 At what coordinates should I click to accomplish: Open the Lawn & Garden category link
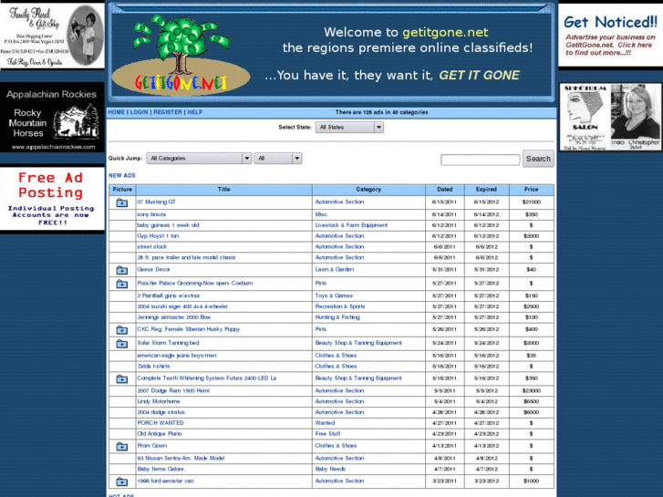pyautogui.click(x=335, y=269)
